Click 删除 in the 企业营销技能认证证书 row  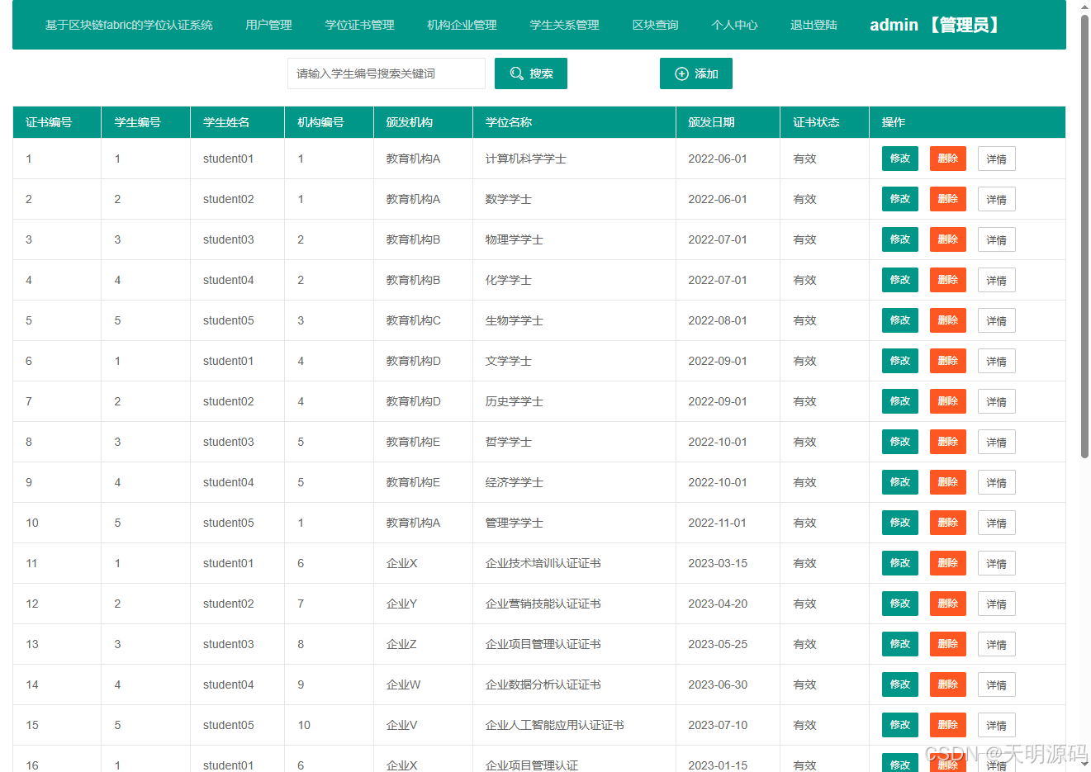pos(948,604)
